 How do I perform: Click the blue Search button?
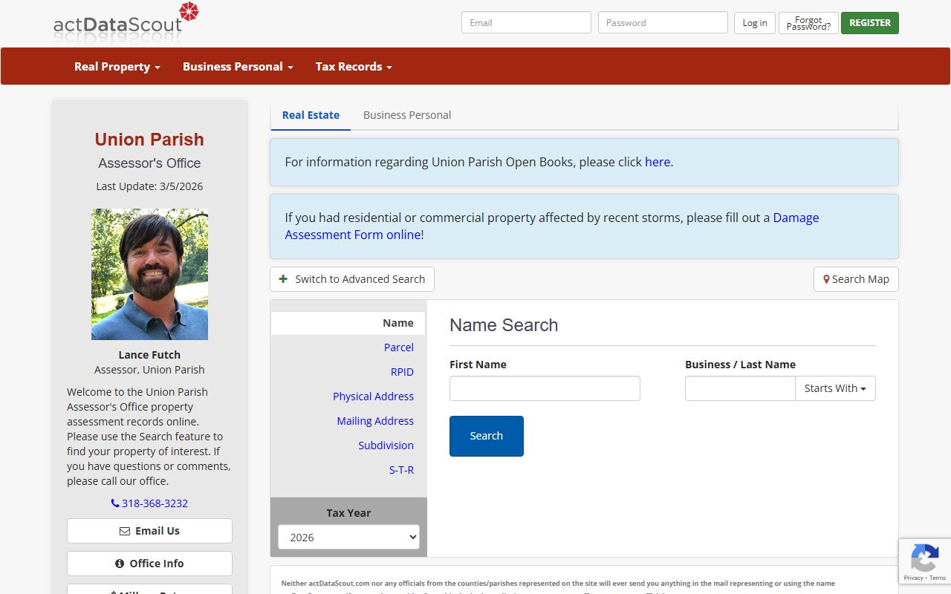point(487,436)
